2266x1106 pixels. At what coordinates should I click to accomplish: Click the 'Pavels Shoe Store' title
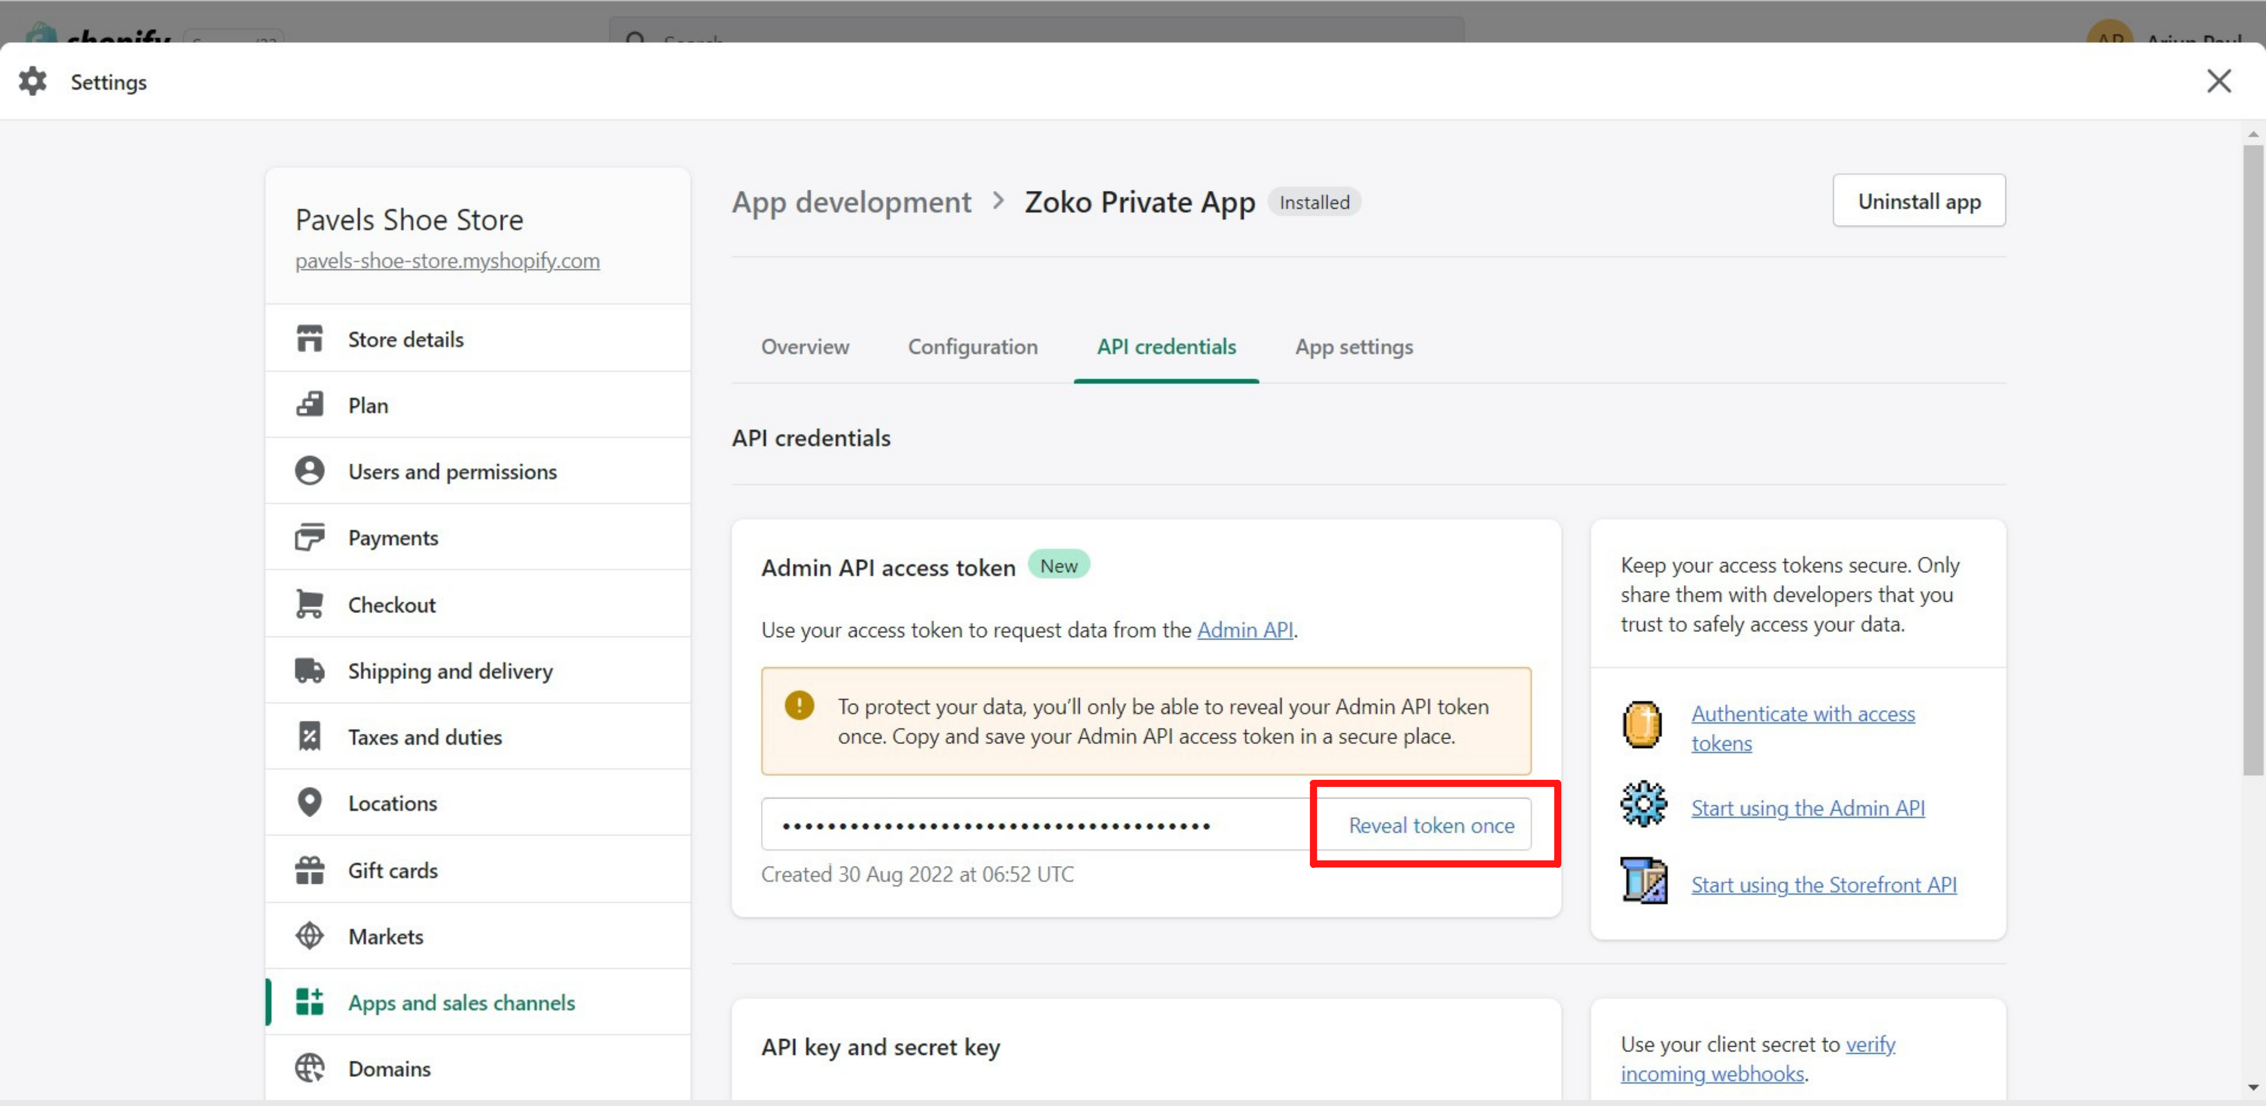[x=409, y=219]
